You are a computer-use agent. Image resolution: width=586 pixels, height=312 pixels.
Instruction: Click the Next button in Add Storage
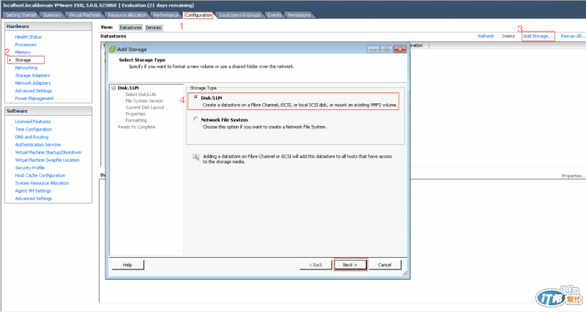tap(350, 264)
